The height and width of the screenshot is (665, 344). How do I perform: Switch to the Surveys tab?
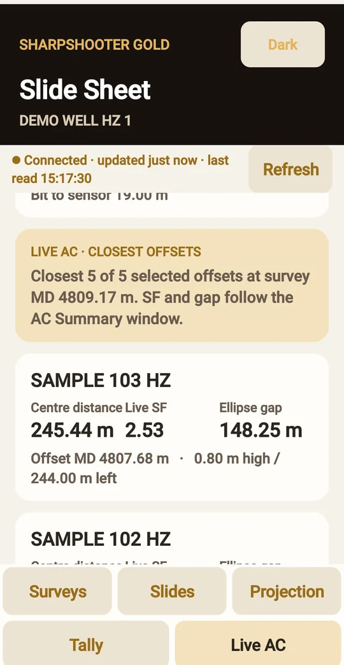point(57,591)
